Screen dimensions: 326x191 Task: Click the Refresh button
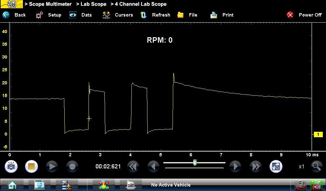pyautogui.click(x=155, y=15)
